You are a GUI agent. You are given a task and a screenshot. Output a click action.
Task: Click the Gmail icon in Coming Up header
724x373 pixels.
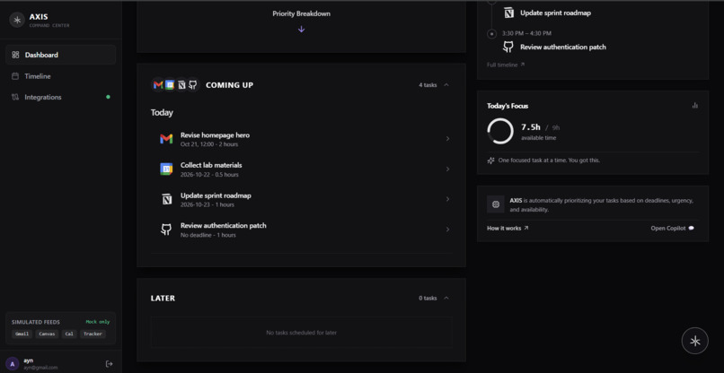click(158, 85)
